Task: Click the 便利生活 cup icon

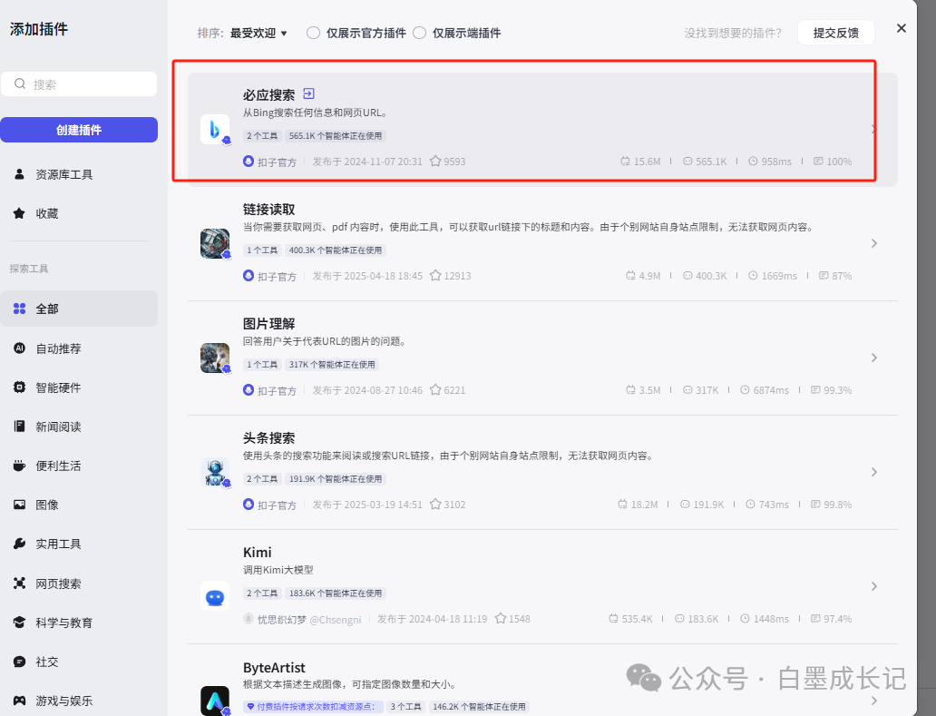Action: [19, 466]
